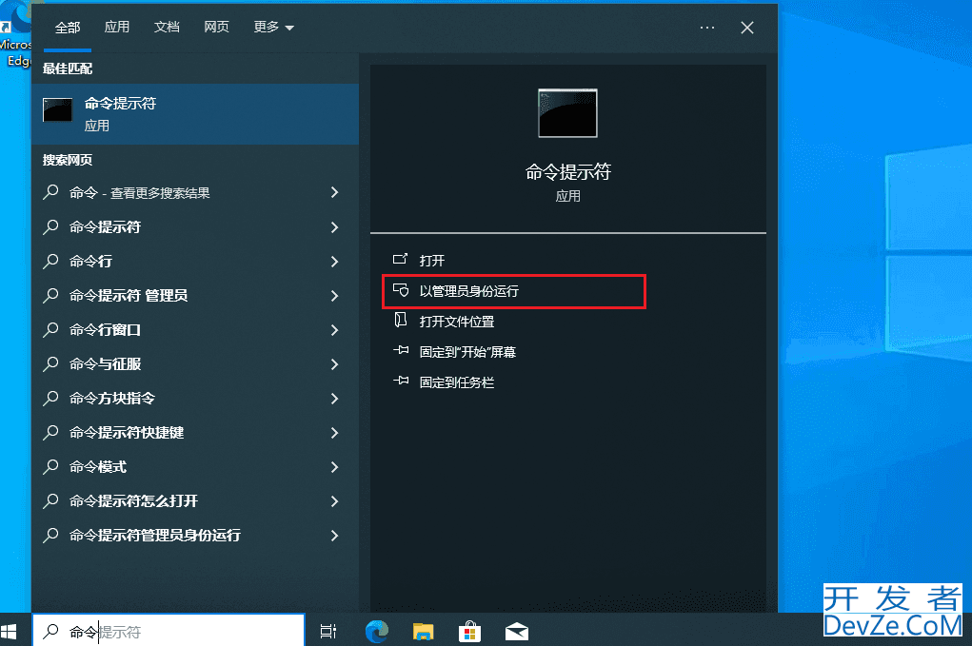The height and width of the screenshot is (646, 972).
Task: Click web suggestion text 命令 - 查看更多搜索结果
Action: point(140,192)
